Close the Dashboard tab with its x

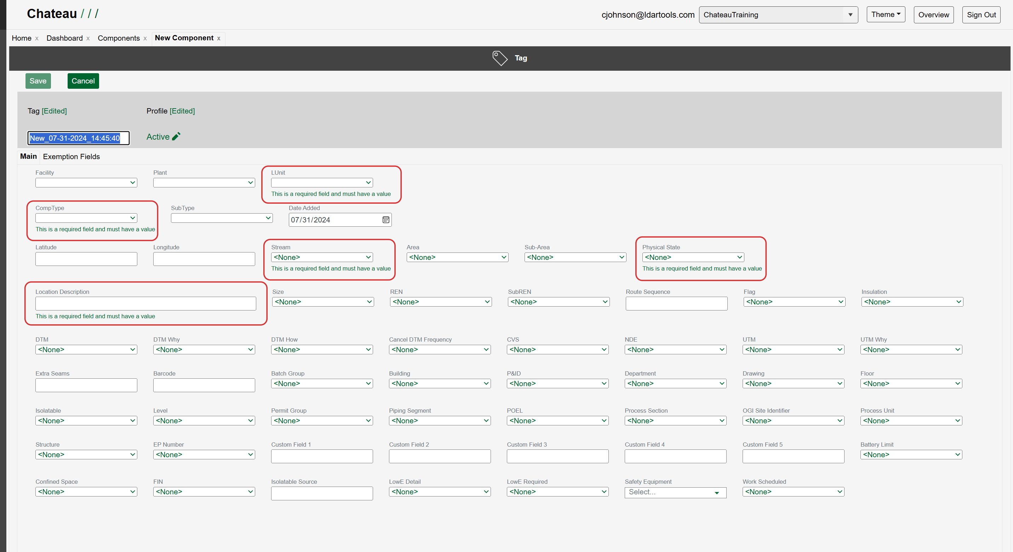(88, 39)
